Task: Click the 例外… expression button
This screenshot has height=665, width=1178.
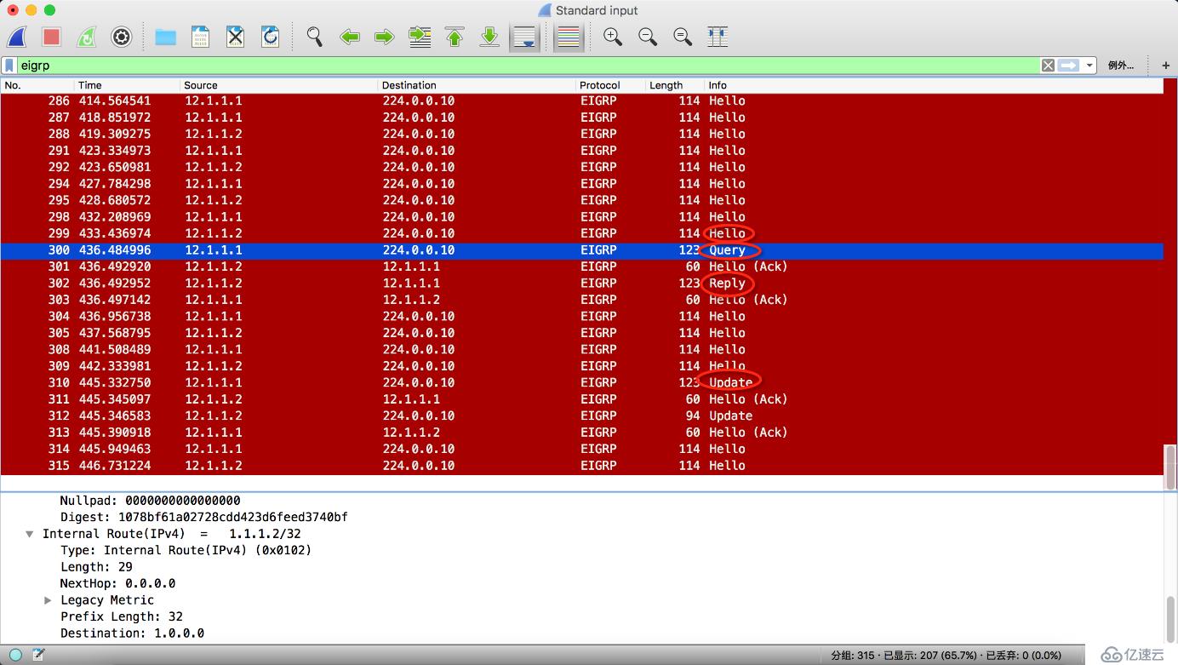Action: (x=1120, y=66)
